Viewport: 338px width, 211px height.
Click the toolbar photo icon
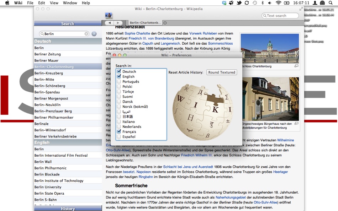coord(109,15)
